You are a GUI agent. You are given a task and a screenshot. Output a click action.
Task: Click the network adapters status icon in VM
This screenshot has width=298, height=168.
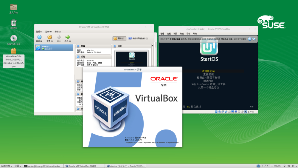(x=223, y=112)
